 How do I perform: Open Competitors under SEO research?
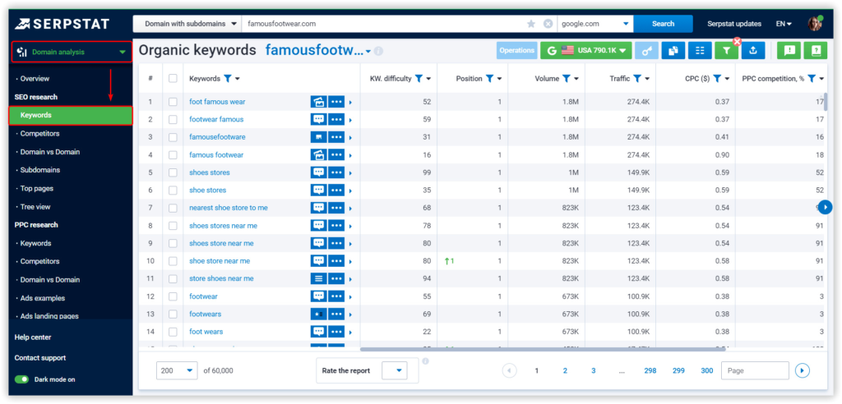[39, 134]
